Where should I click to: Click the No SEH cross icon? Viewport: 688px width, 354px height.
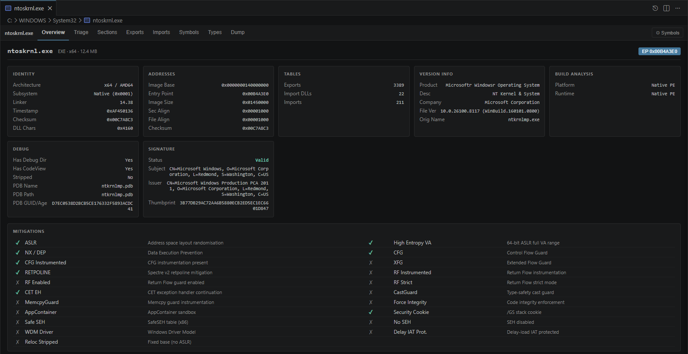tap(371, 322)
